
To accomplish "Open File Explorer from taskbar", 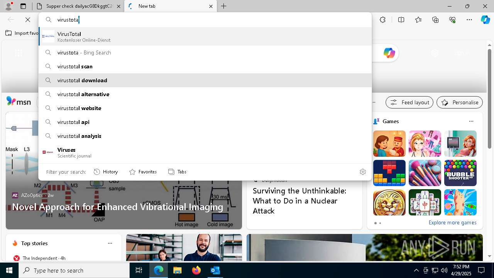I will [x=177, y=270].
